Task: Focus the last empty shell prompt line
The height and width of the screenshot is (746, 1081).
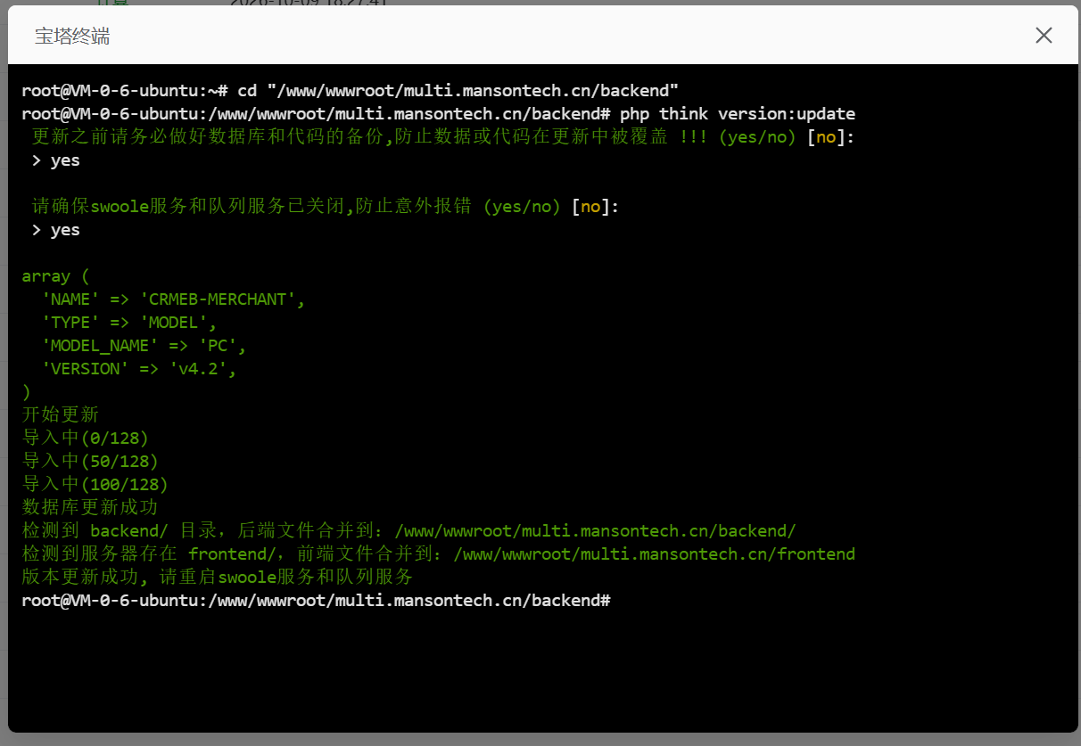Action: point(317,601)
